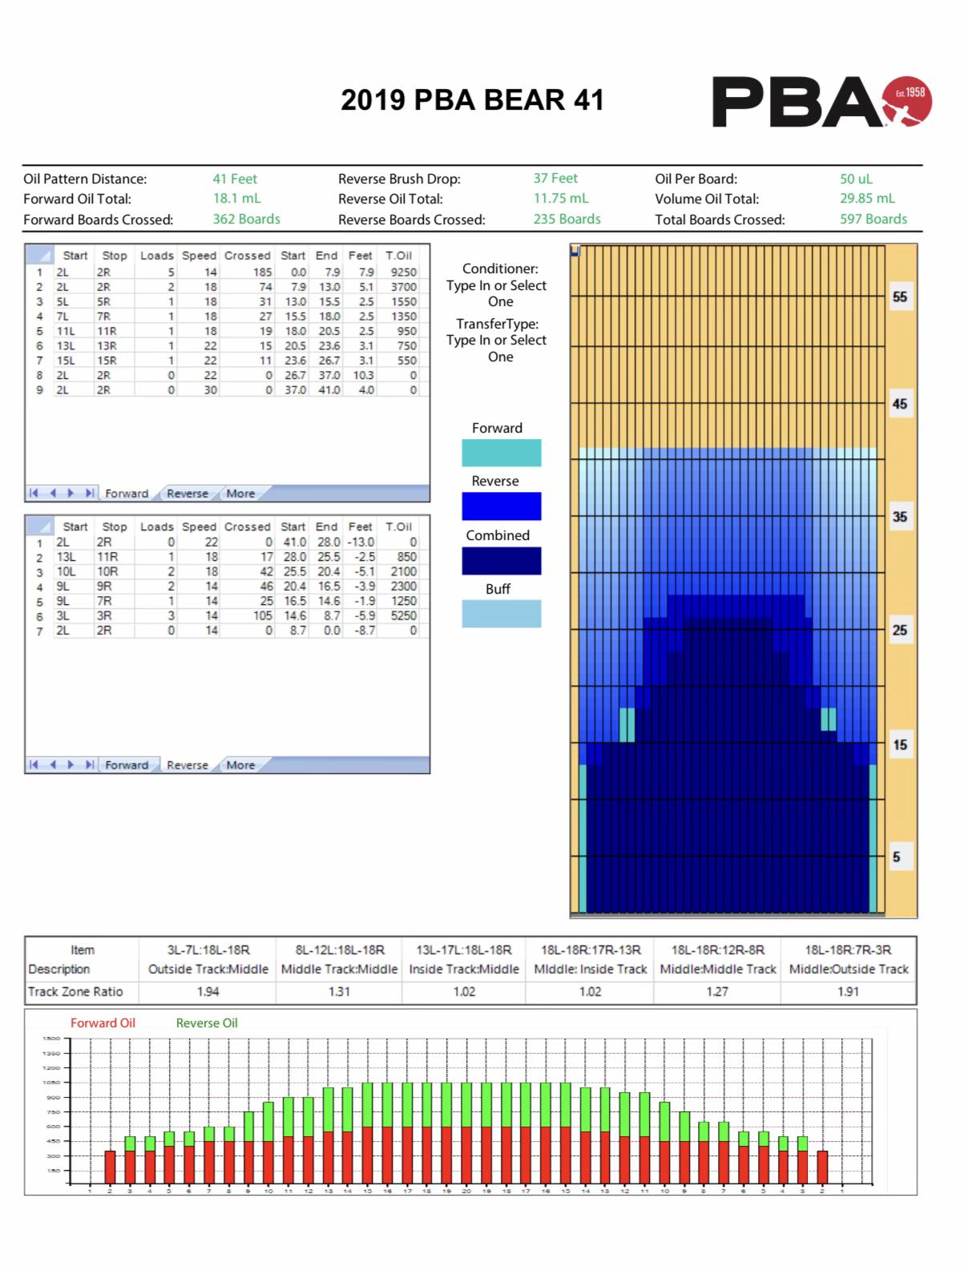Click the '15' lane distance marker
Viewport: 968px width, 1270px height.
[900, 745]
